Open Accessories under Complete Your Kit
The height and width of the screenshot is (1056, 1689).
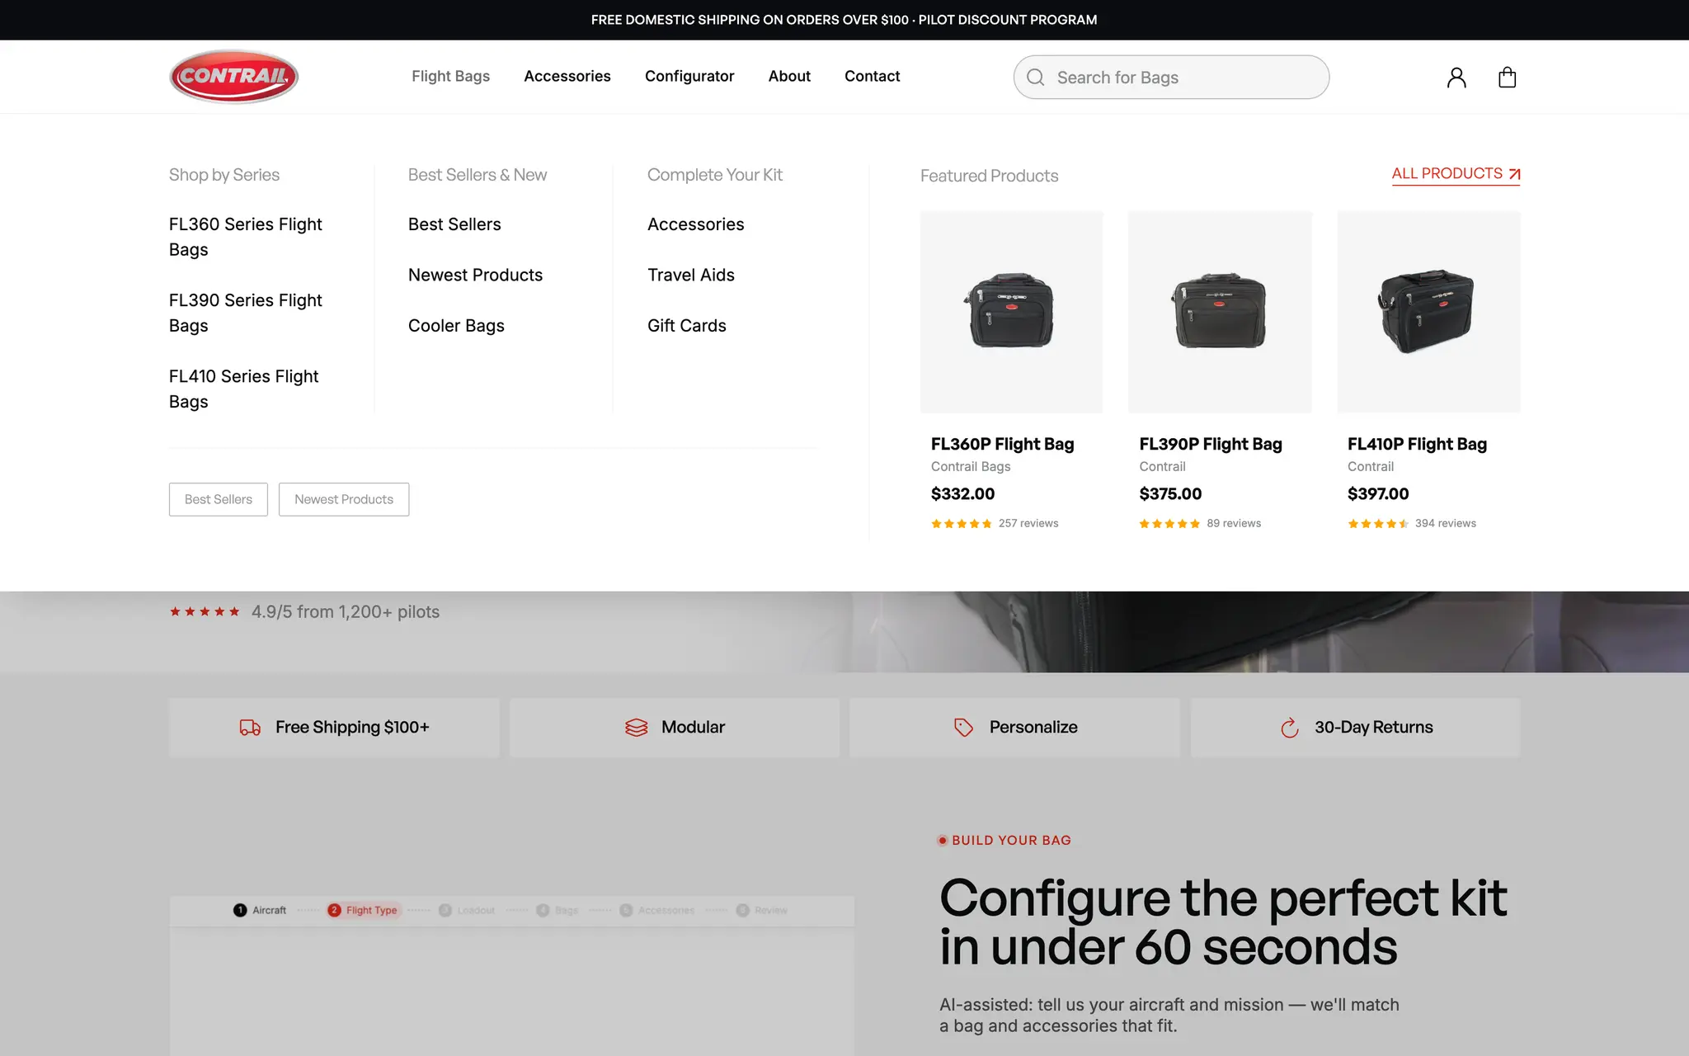(696, 224)
